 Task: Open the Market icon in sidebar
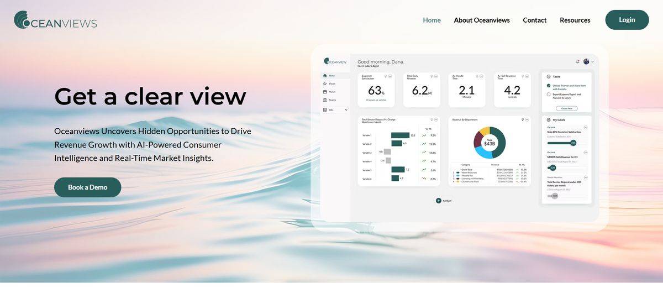click(325, 92)
